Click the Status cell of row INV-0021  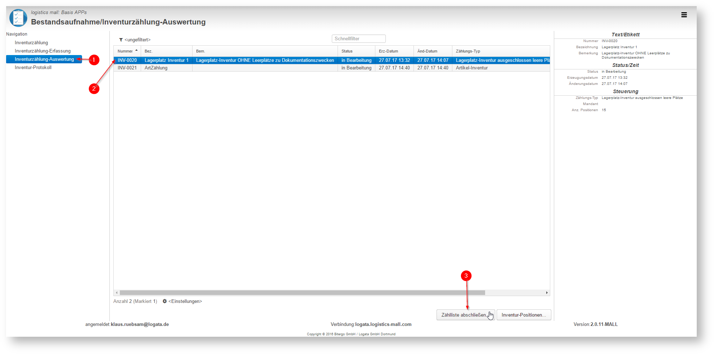pos(356,68)
